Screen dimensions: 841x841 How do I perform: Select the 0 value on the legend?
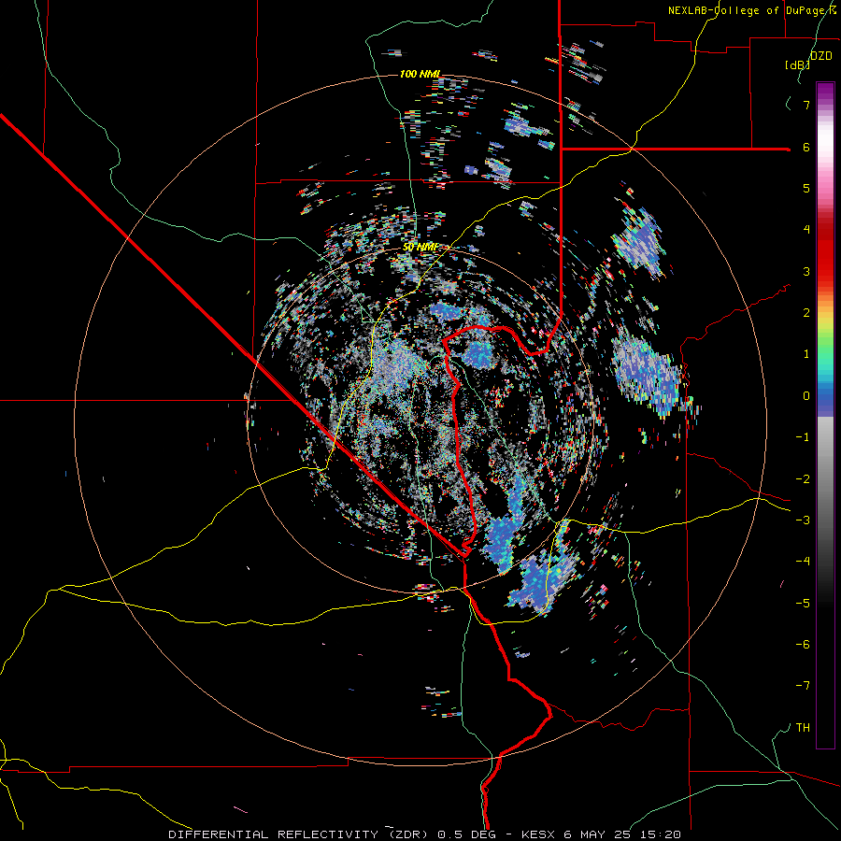tap(806, 396)
